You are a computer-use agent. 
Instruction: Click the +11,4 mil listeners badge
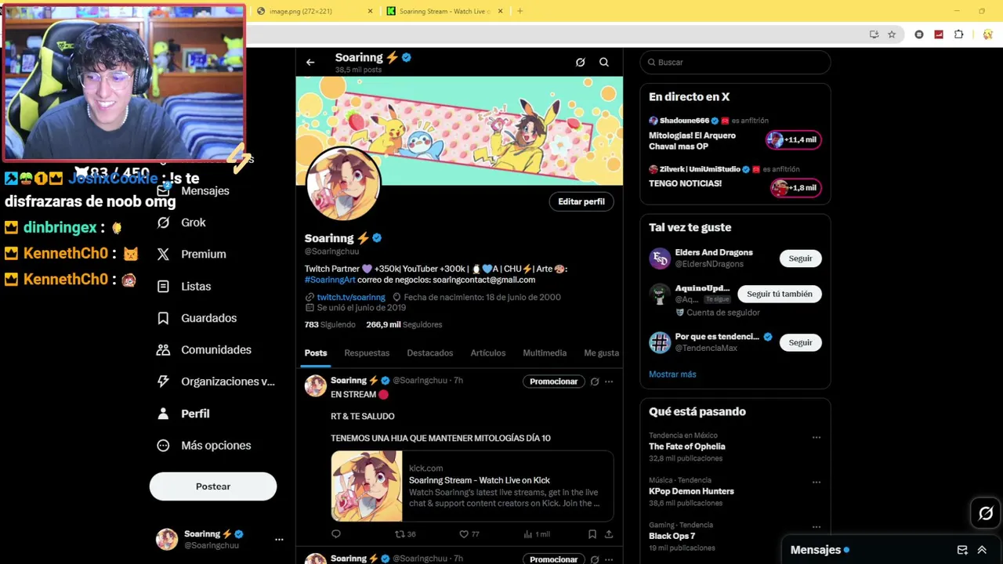[x=794, y=139]
